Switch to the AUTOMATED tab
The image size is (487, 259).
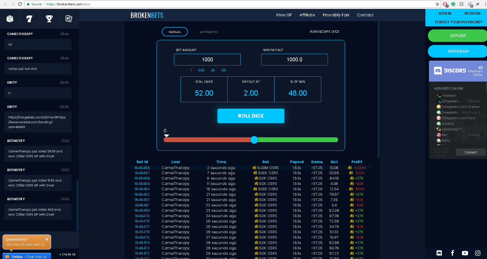point(209,32)
